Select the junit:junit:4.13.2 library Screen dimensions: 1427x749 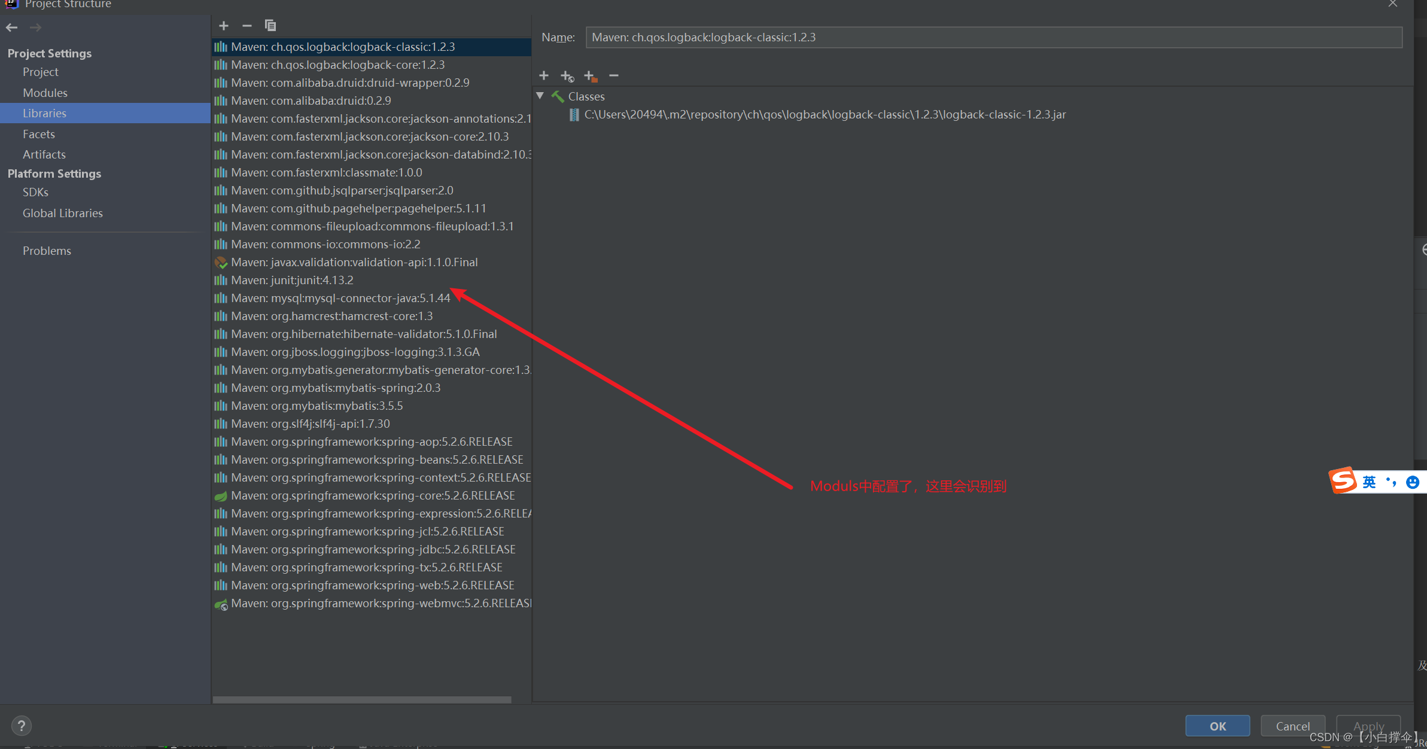[x=371, y=280]
